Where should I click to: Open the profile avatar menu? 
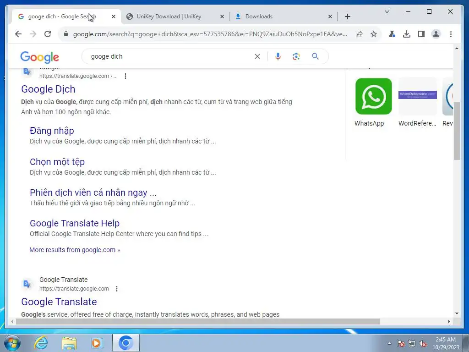(x=436, y=34)
